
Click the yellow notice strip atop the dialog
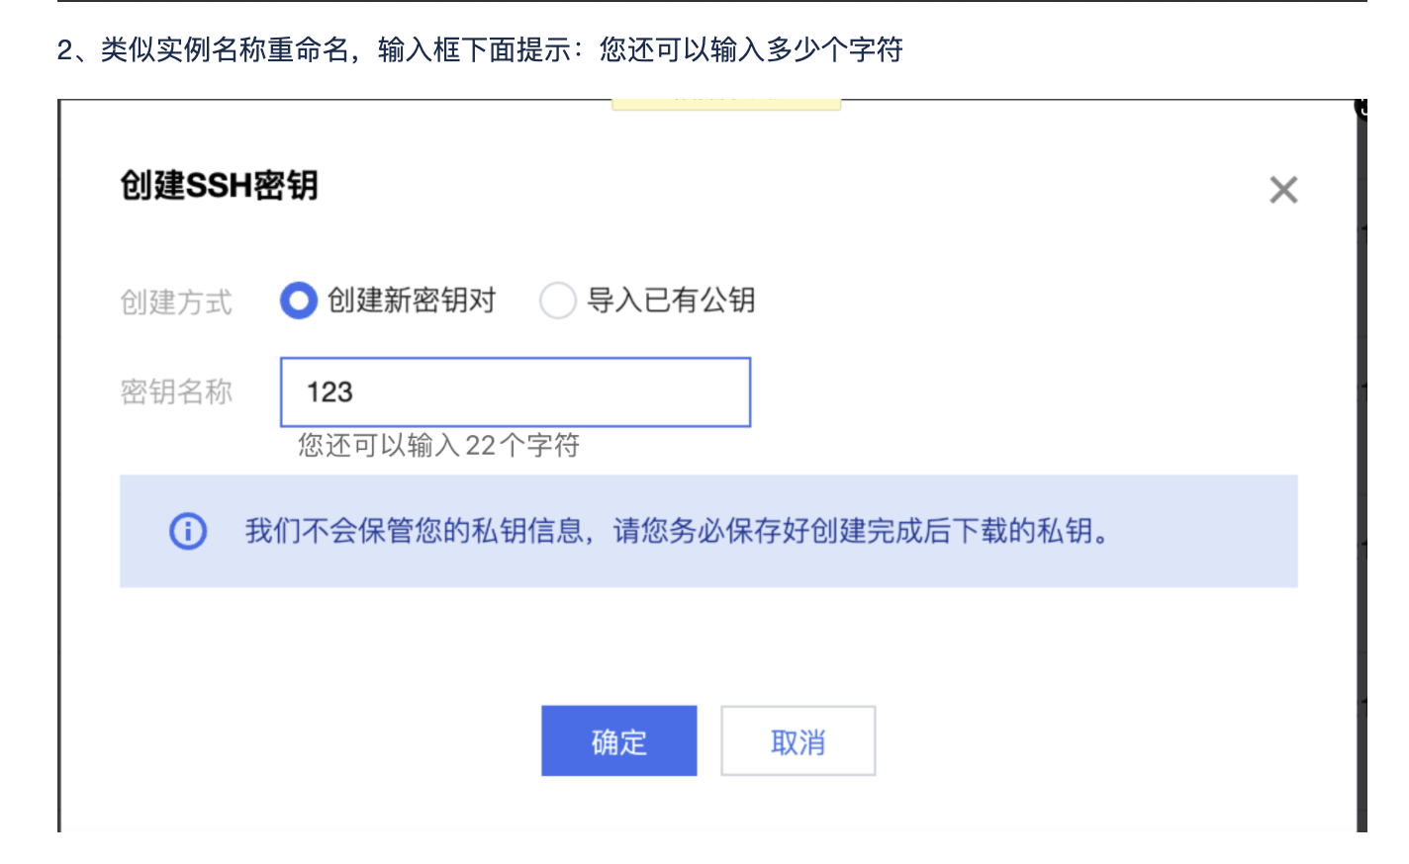point(726,104)
